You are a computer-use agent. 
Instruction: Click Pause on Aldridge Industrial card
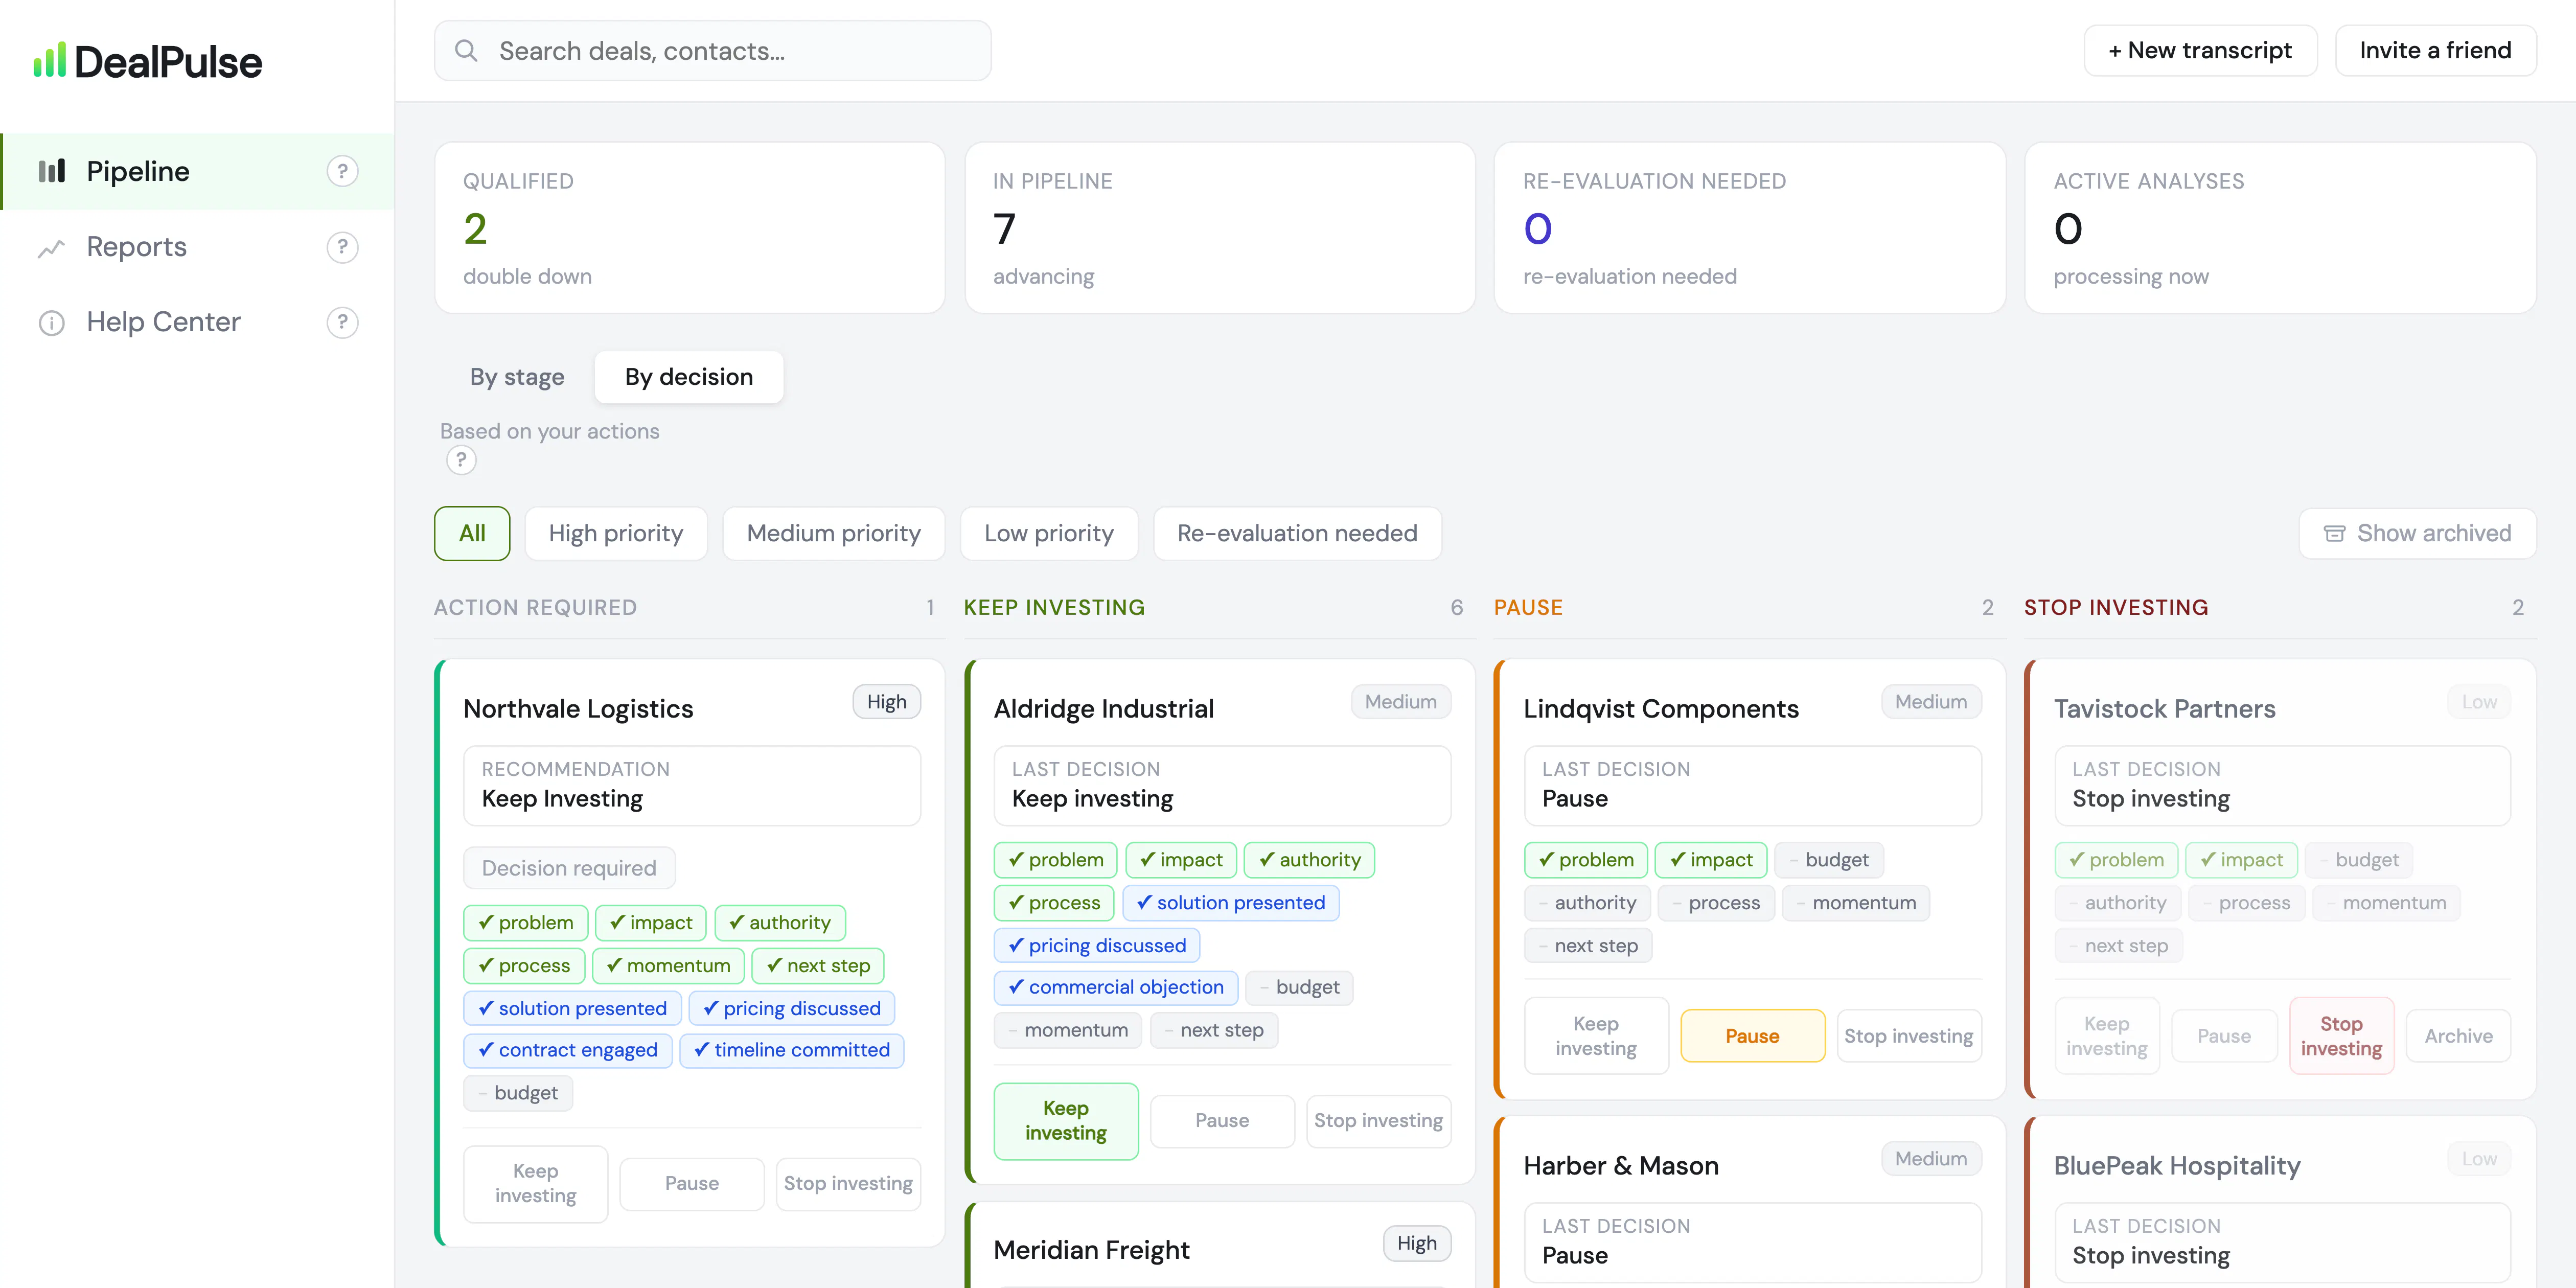tap(1222, 1121)
